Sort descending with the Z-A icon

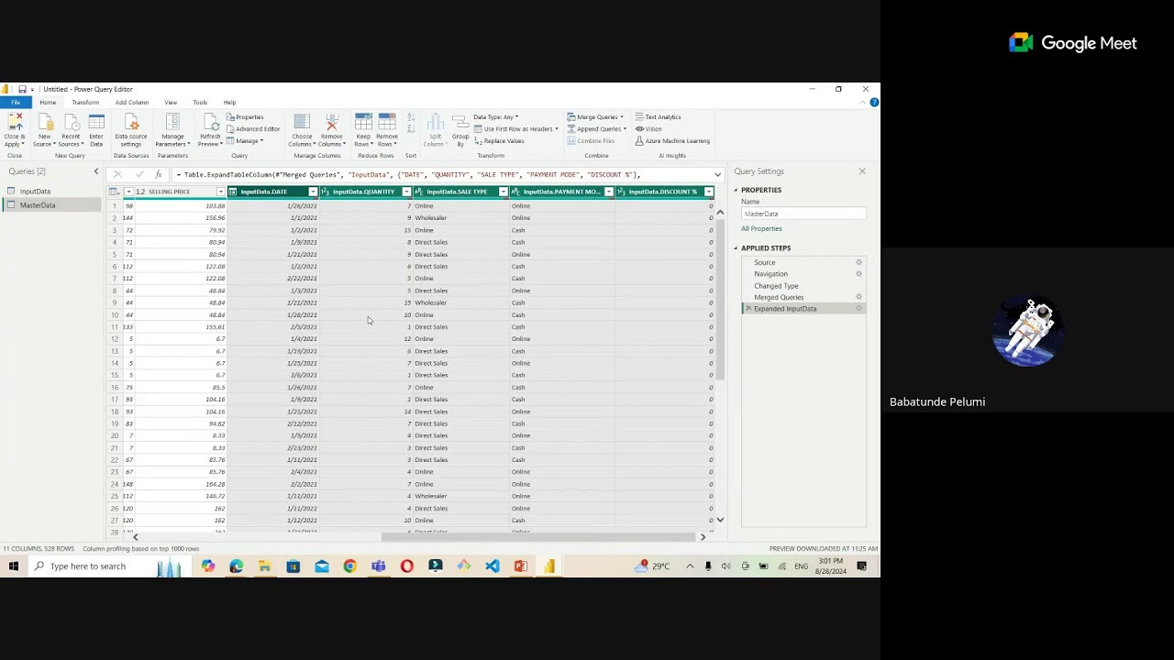pos(410,129)
